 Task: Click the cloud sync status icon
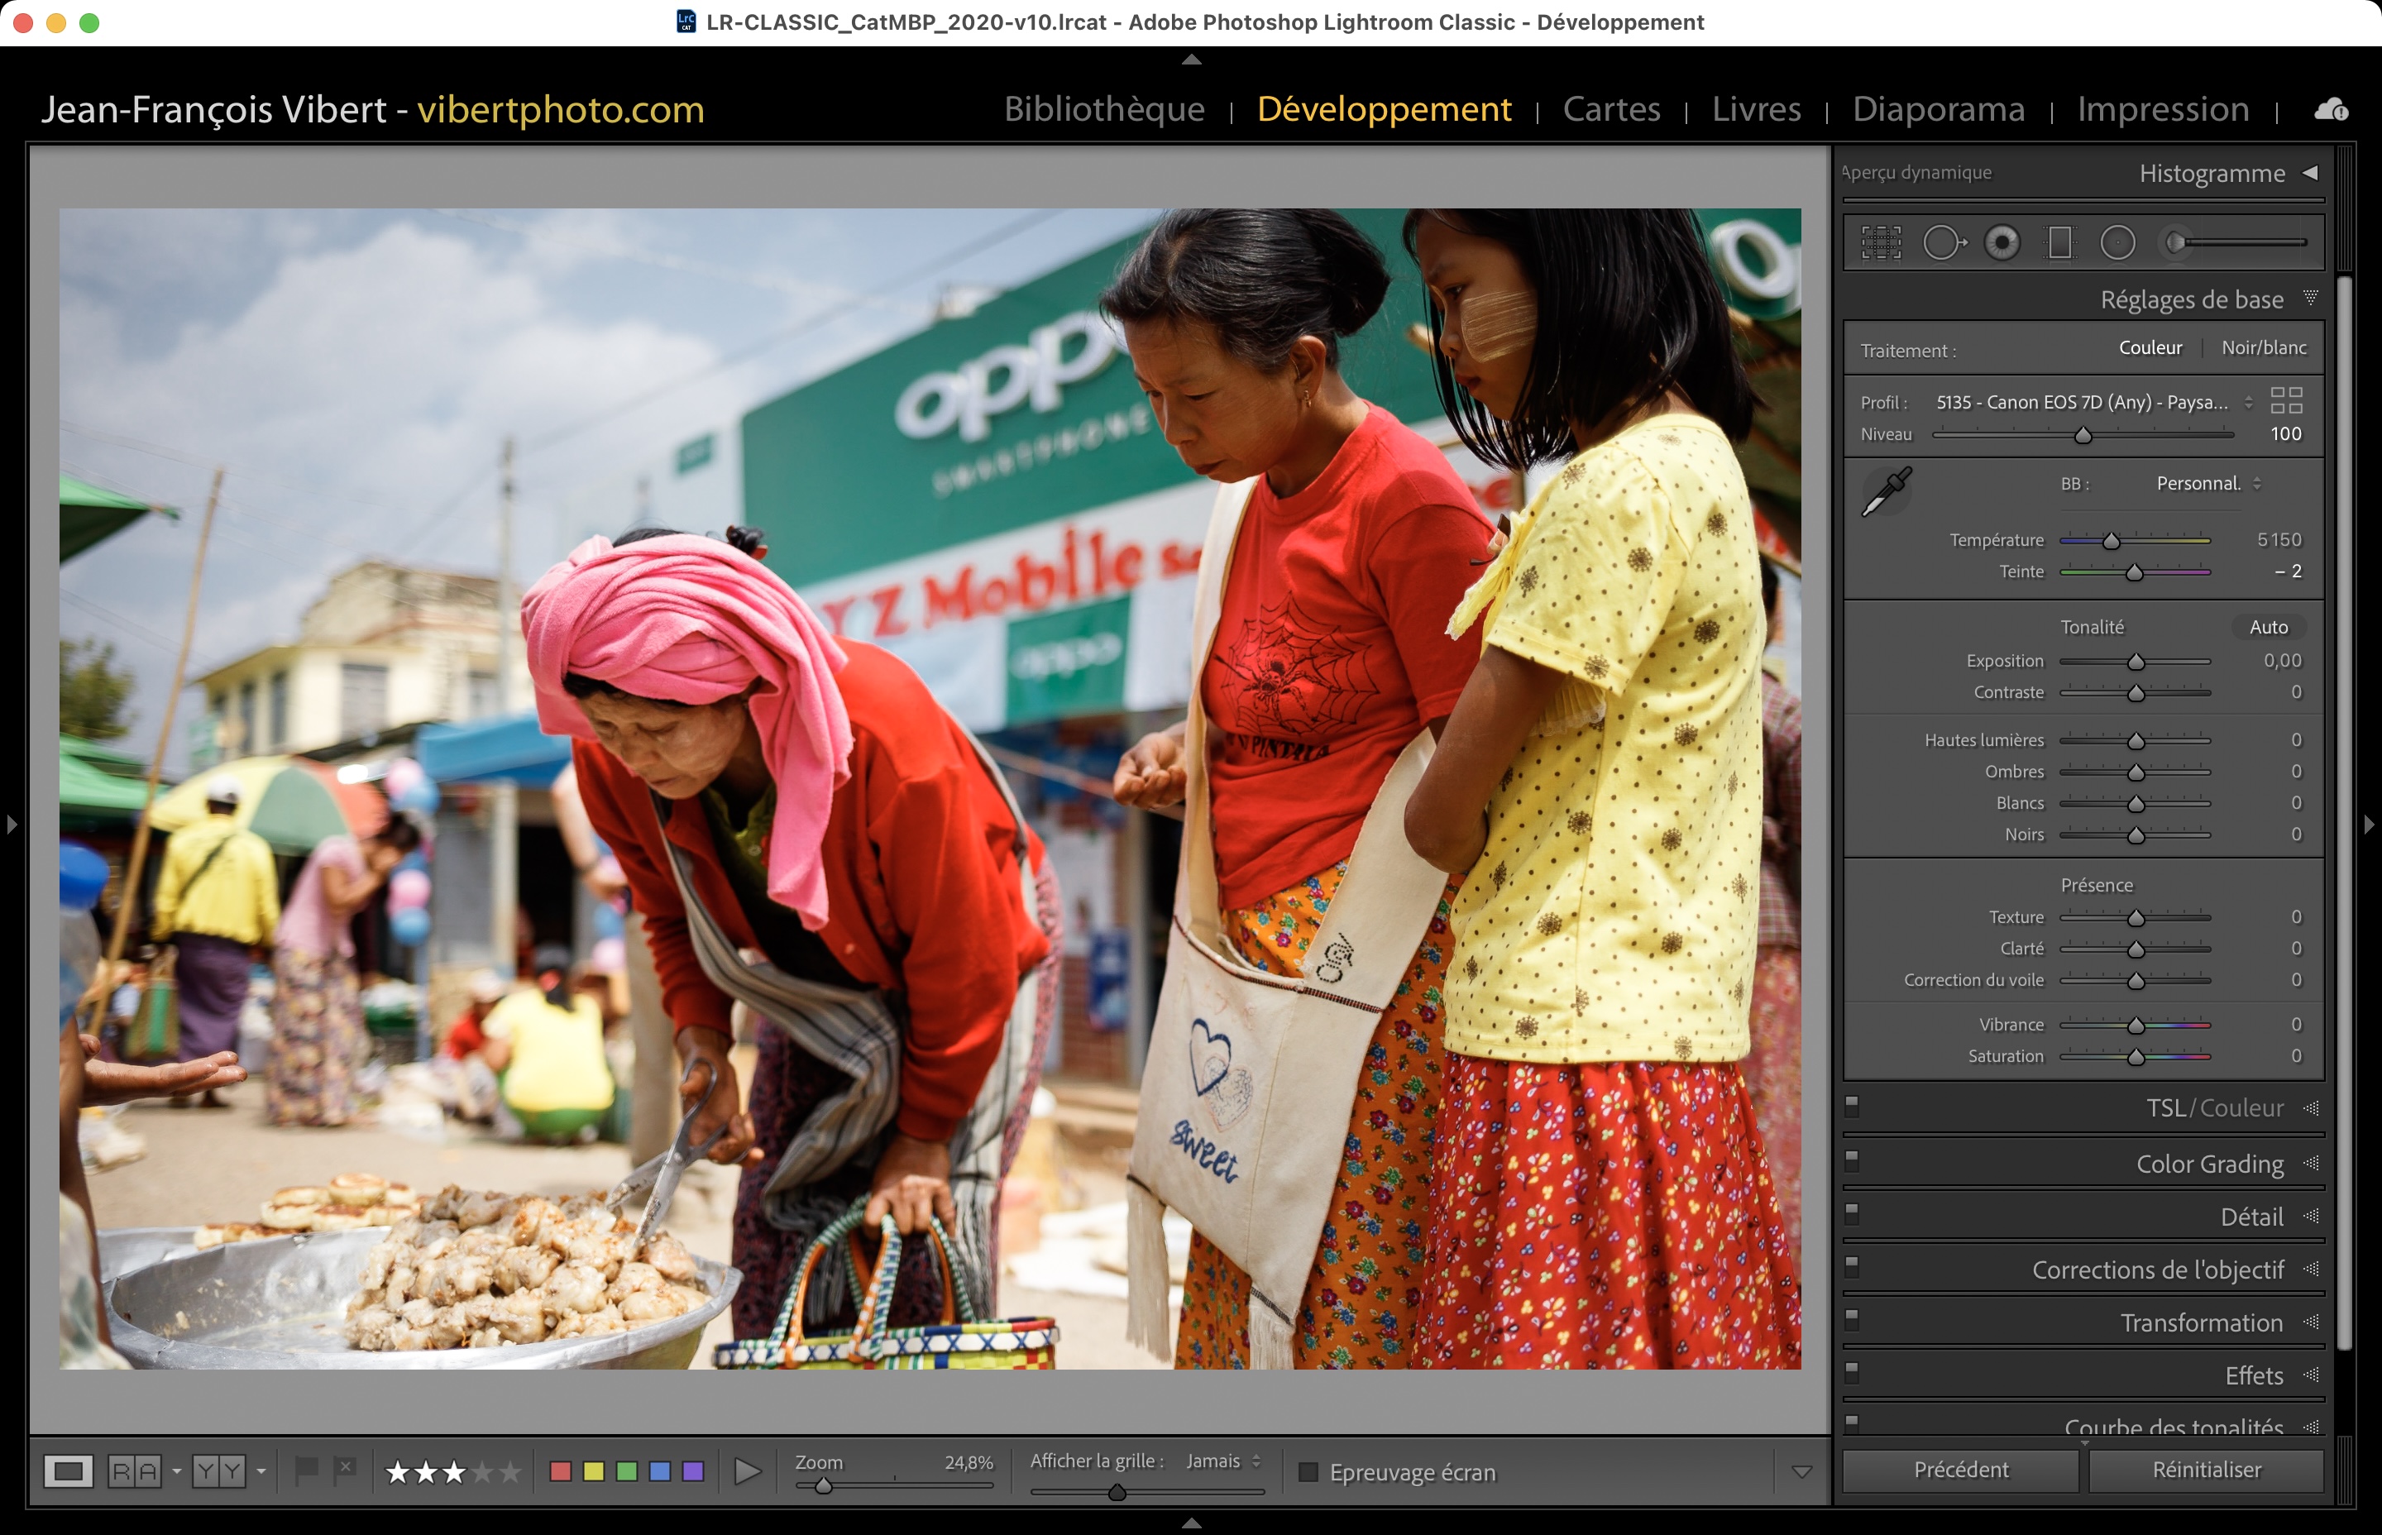tap(2330, 110)
